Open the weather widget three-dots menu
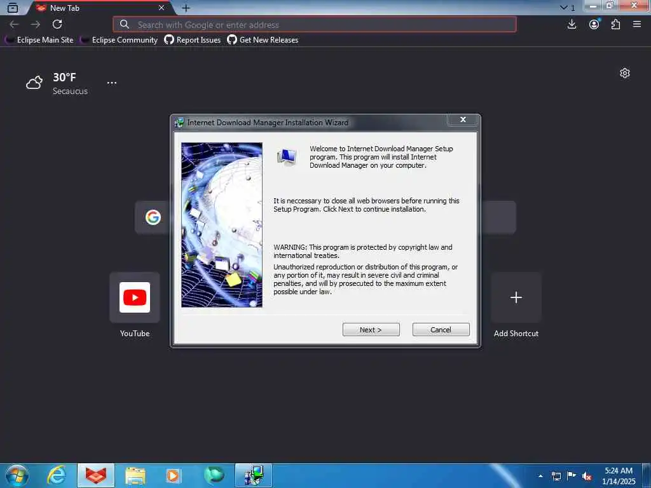The width and height of the screenshot is (651, 488). [x=112, y=83]
